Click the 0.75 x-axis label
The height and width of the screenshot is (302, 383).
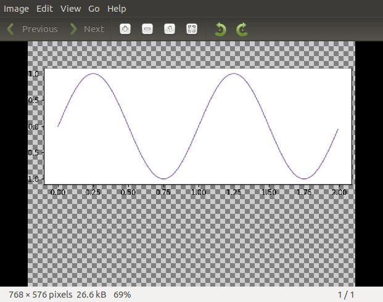coord(163,192)
